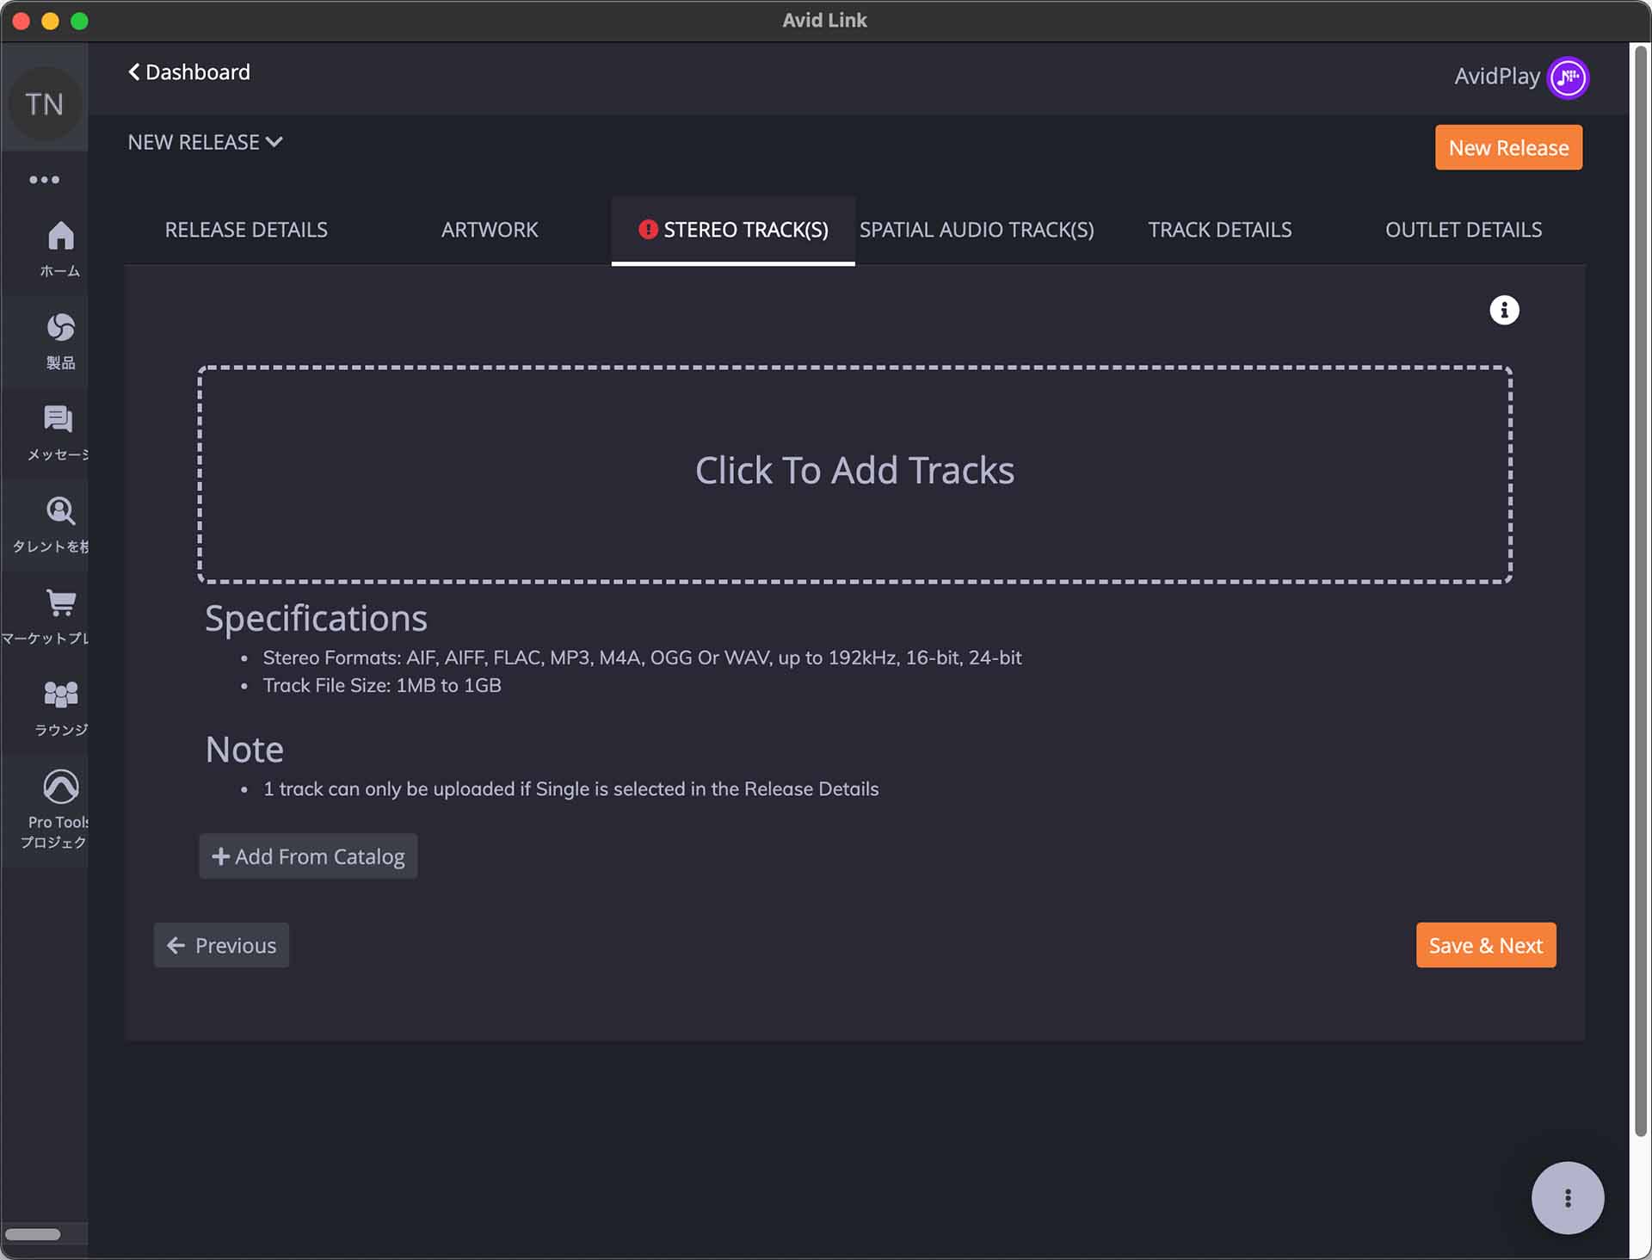Switch to Spatial Audio Track(s) tab
Image resolution: width=1652 pixels, height=1260 pixels.
click(977, 230)
